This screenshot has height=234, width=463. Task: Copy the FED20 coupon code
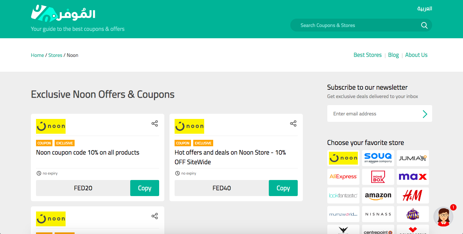pos(145,188)
